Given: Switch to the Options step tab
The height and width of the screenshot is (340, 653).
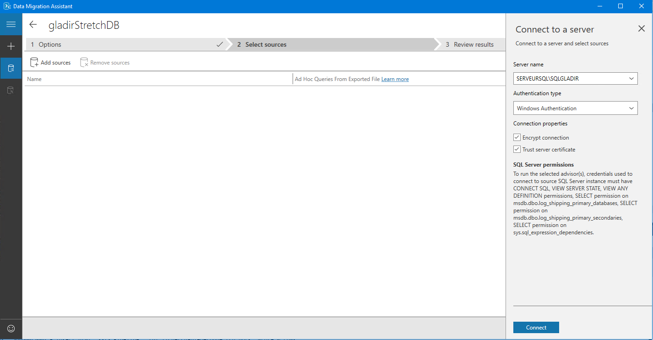Looking at the screenshot, I should [124, 44].
